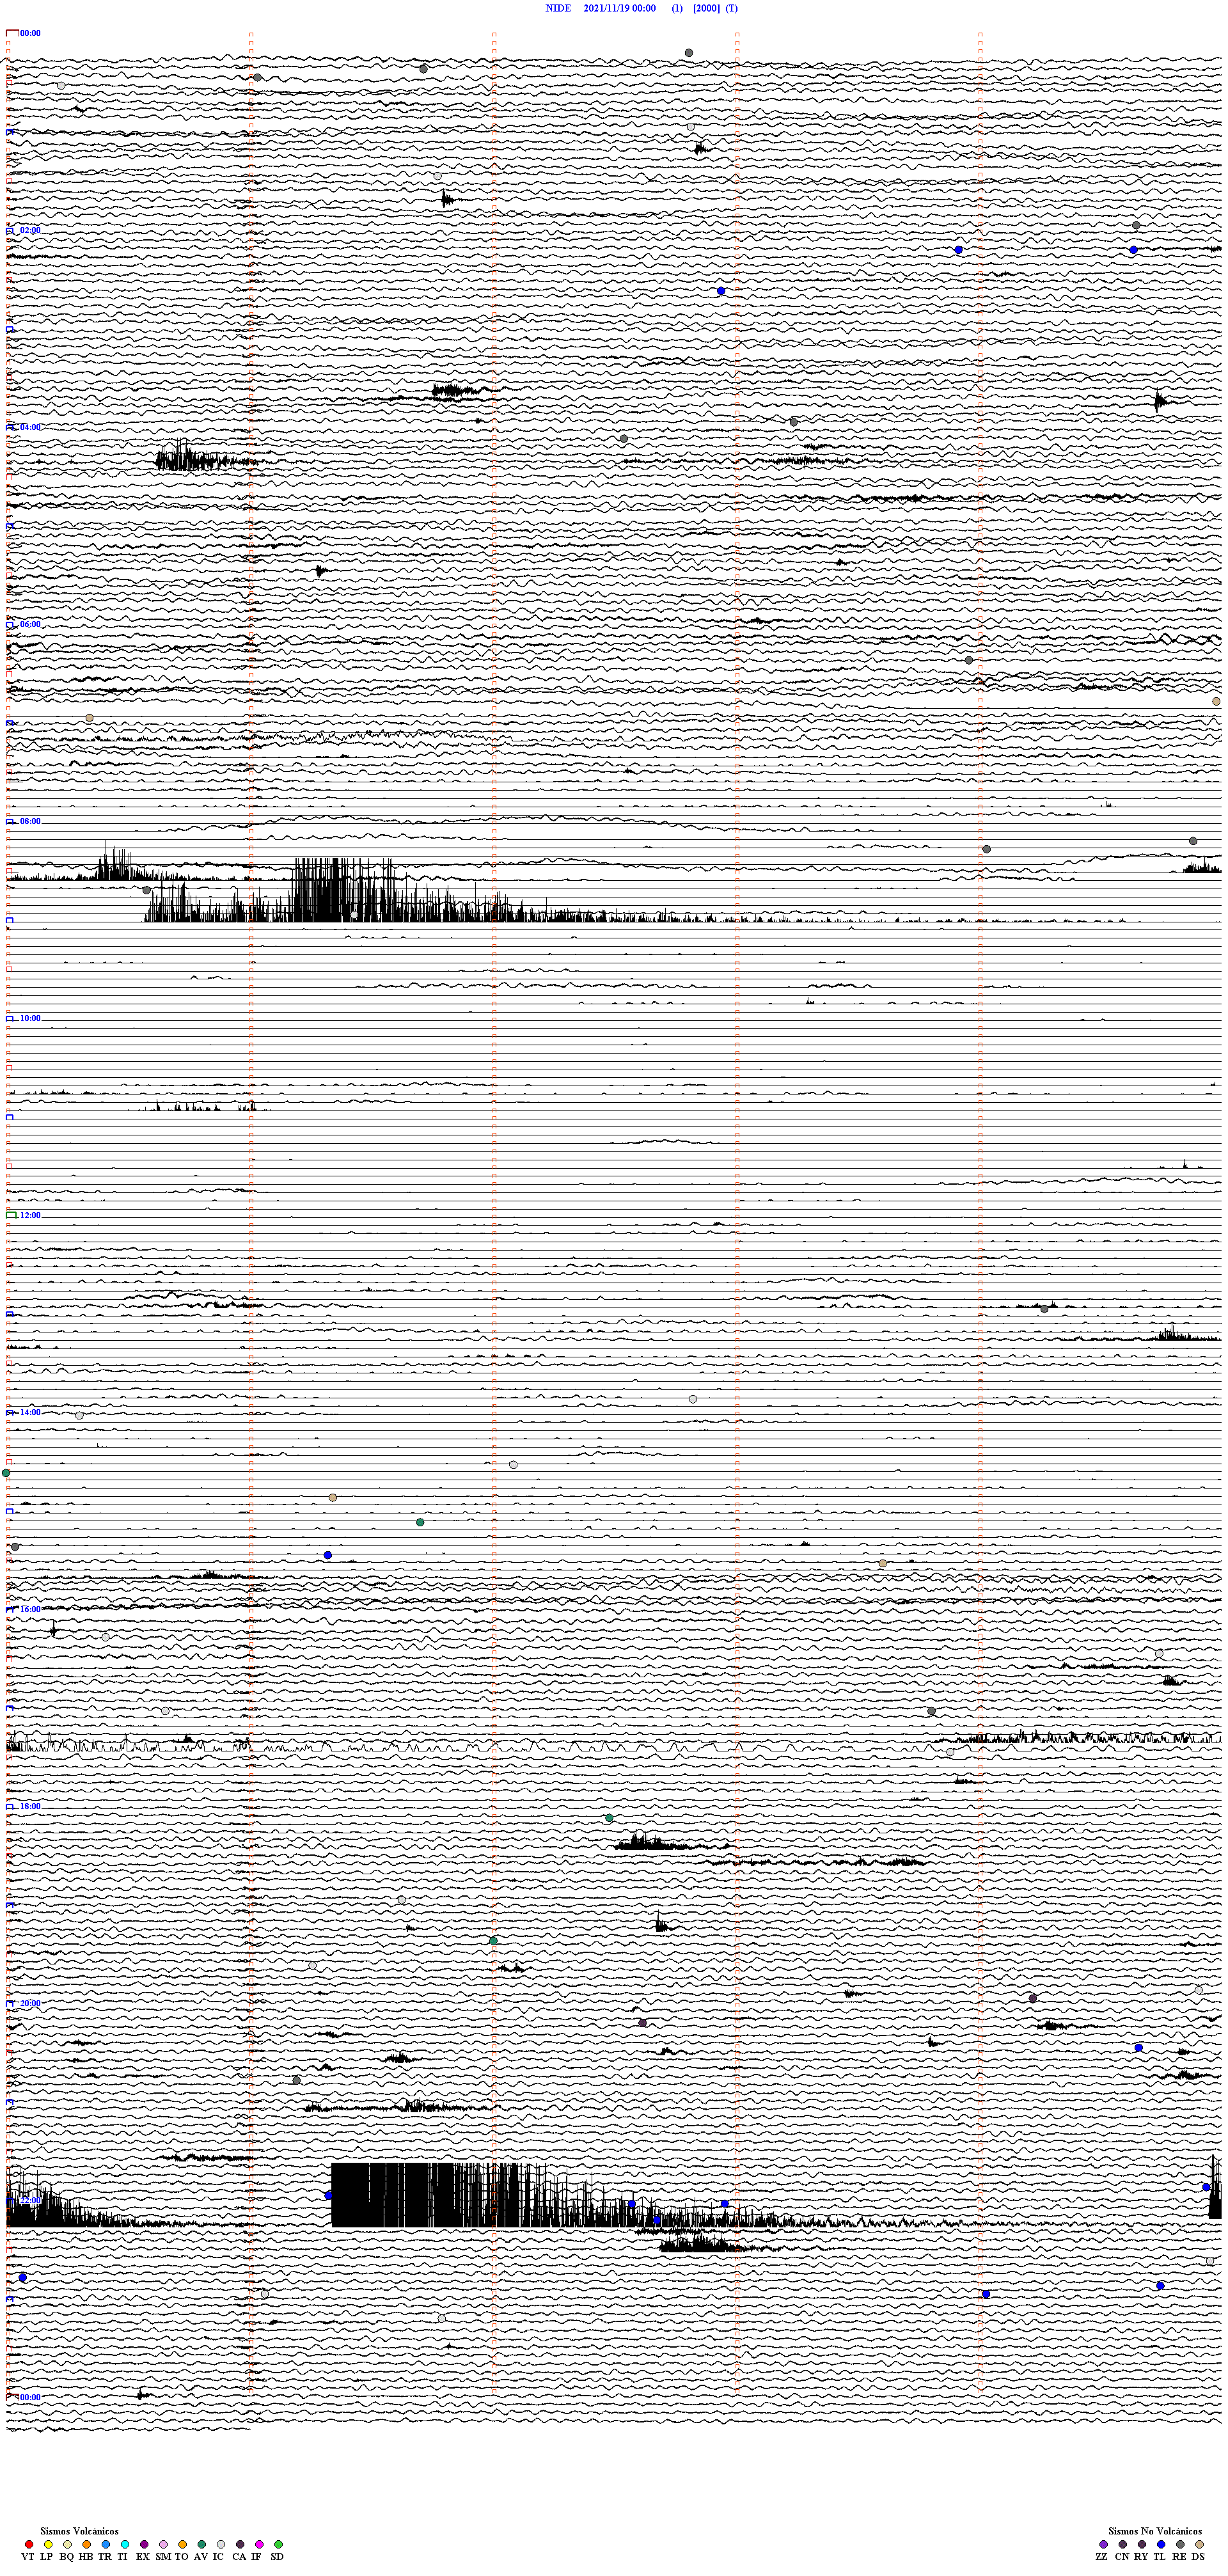
Task: Click the '(T)' label in header
Action: click(x=732, y=8)
